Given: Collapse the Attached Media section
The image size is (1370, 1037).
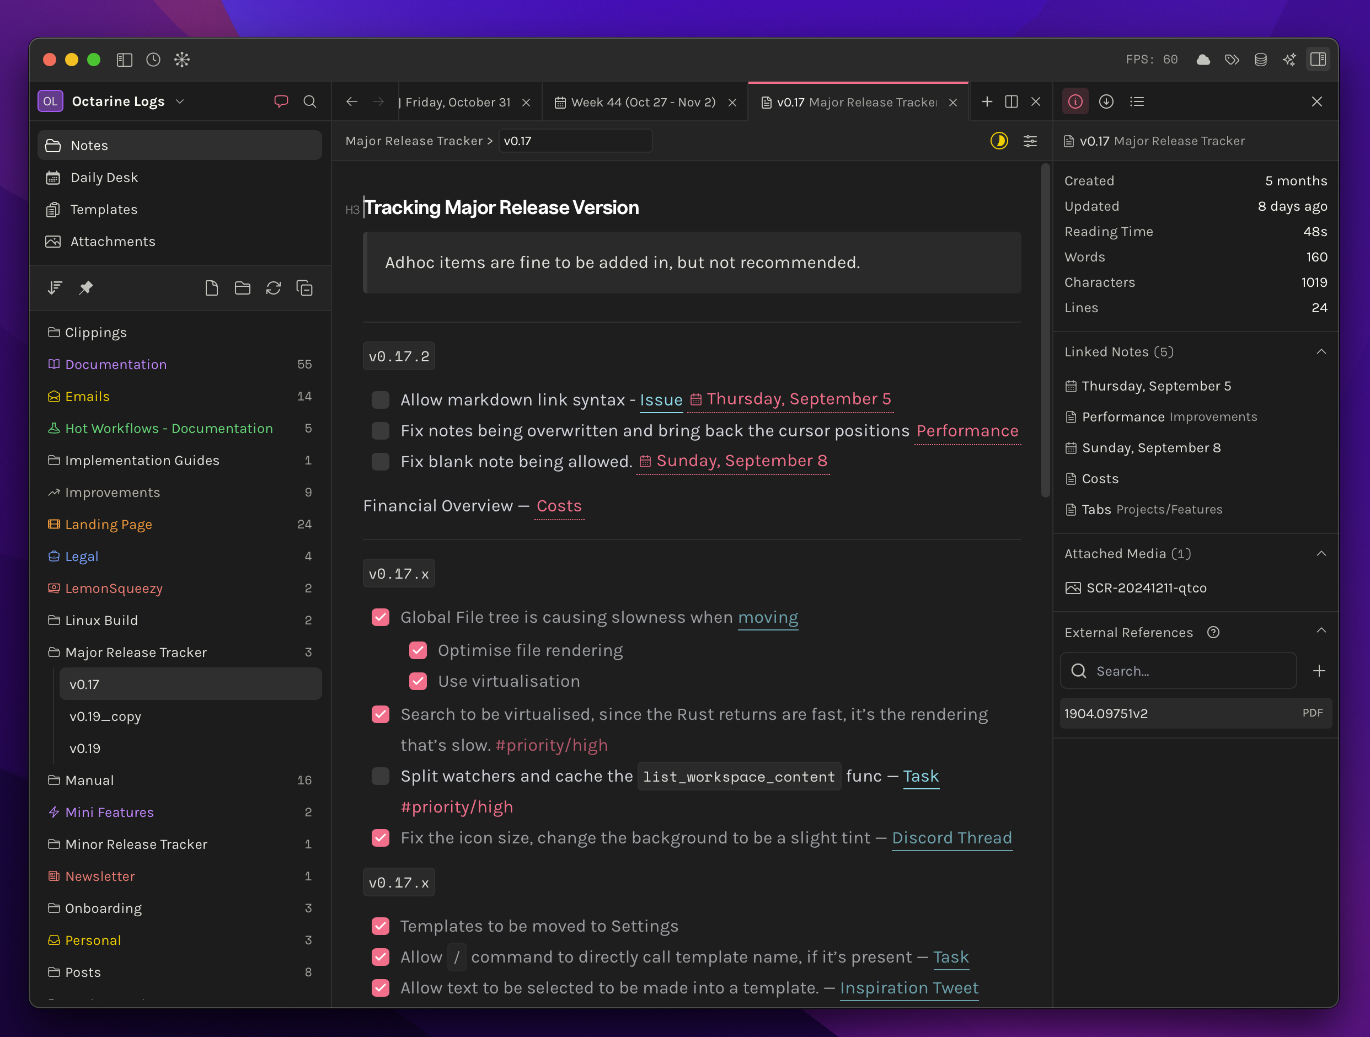Looking at the screenshot, I should pyautogui.click(x=1321, y=553).
